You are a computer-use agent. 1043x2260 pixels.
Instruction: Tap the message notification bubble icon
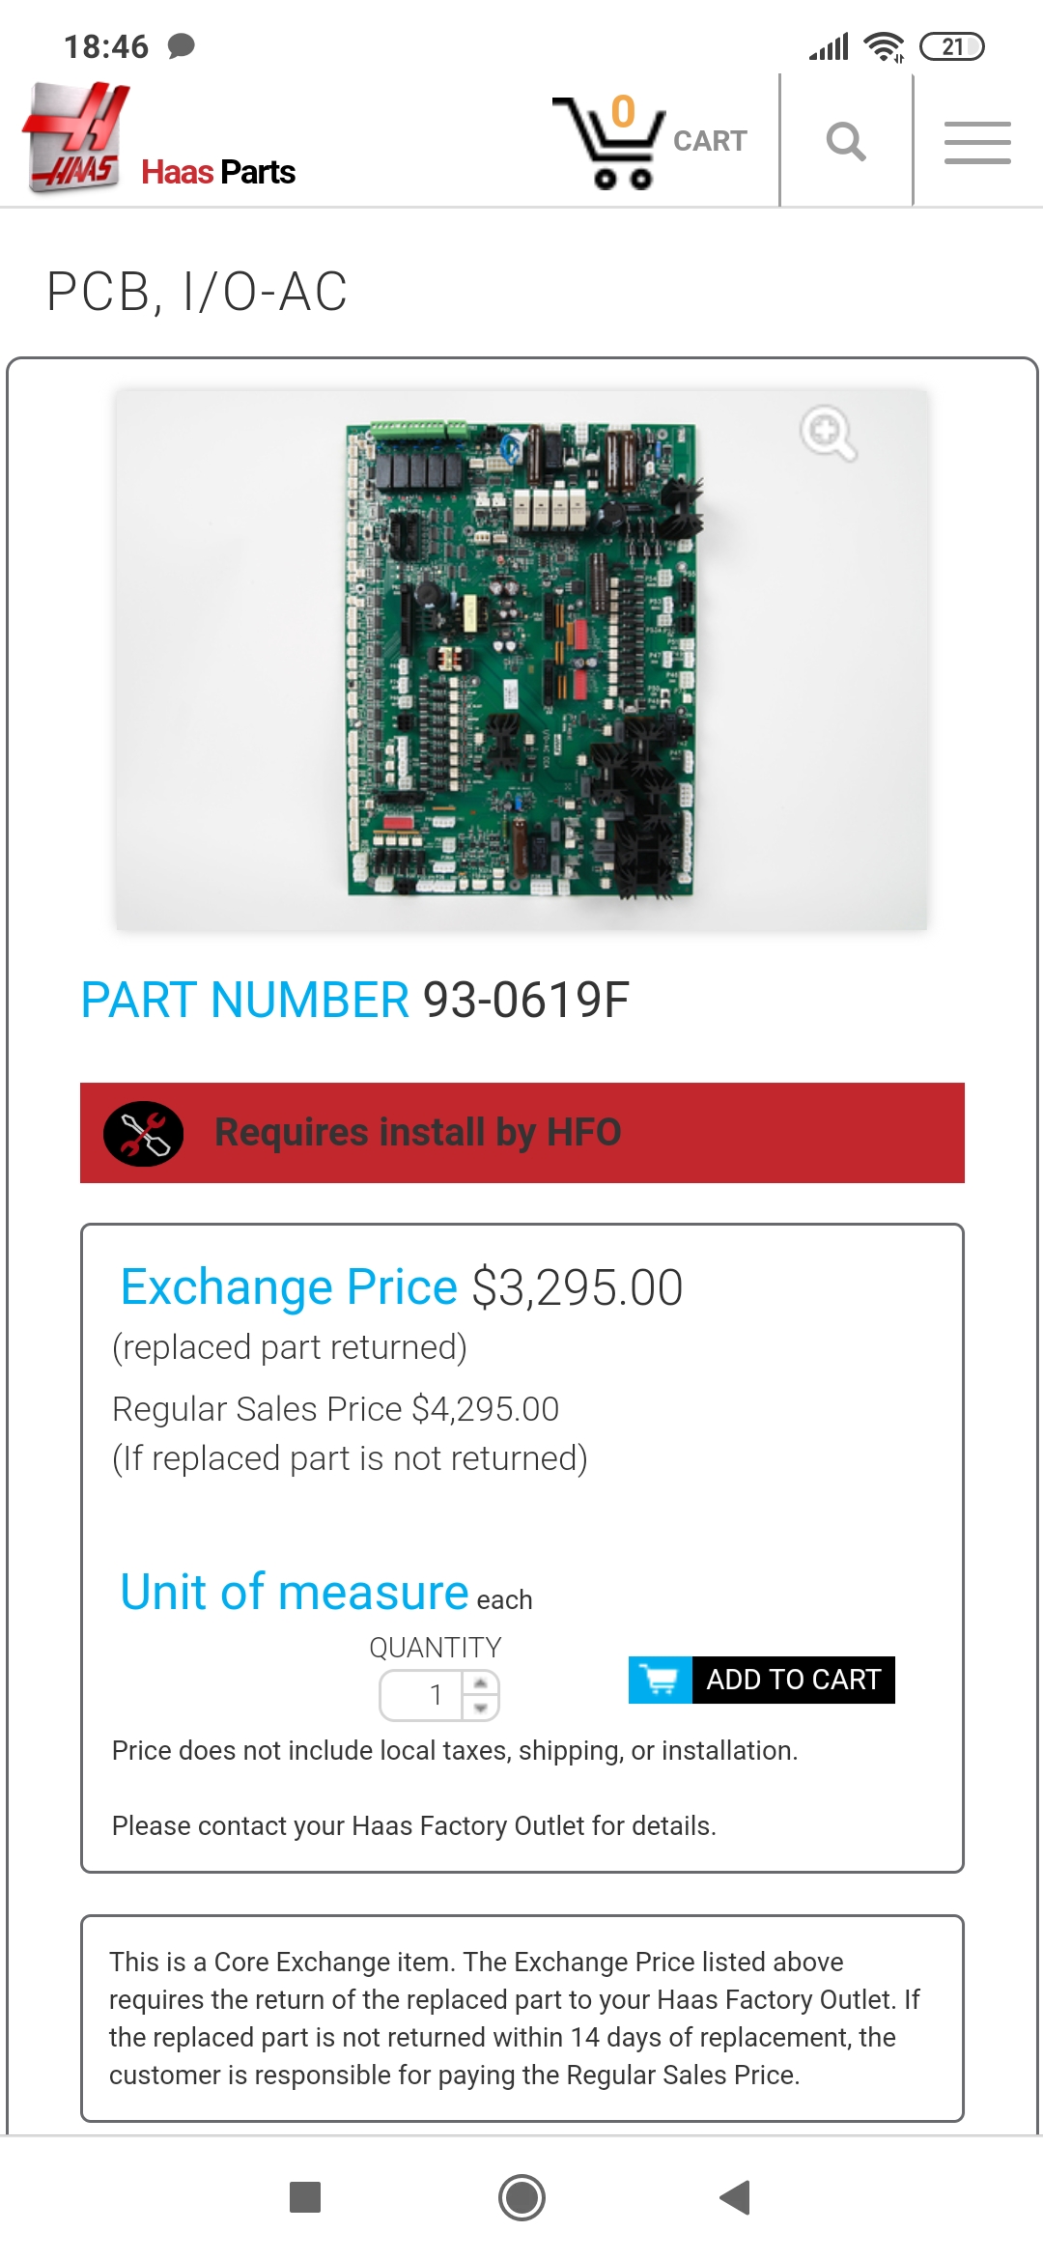(x=181, y=45)
